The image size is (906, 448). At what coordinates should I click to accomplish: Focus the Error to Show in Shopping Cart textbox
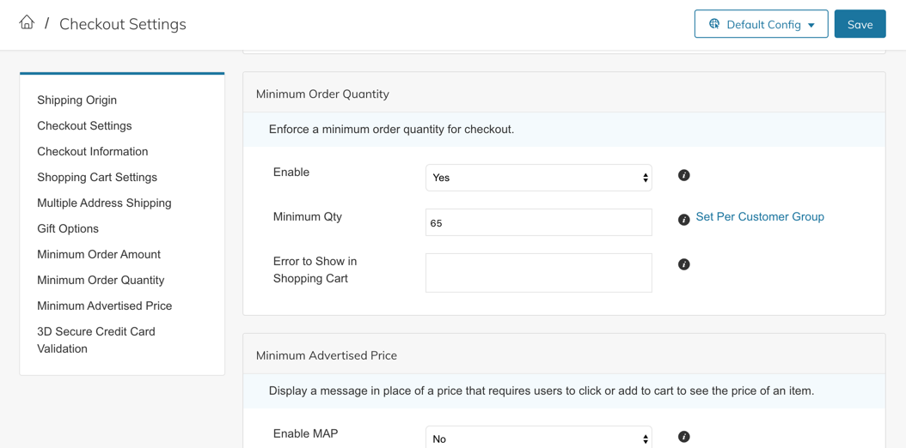[x=538, y=273]
